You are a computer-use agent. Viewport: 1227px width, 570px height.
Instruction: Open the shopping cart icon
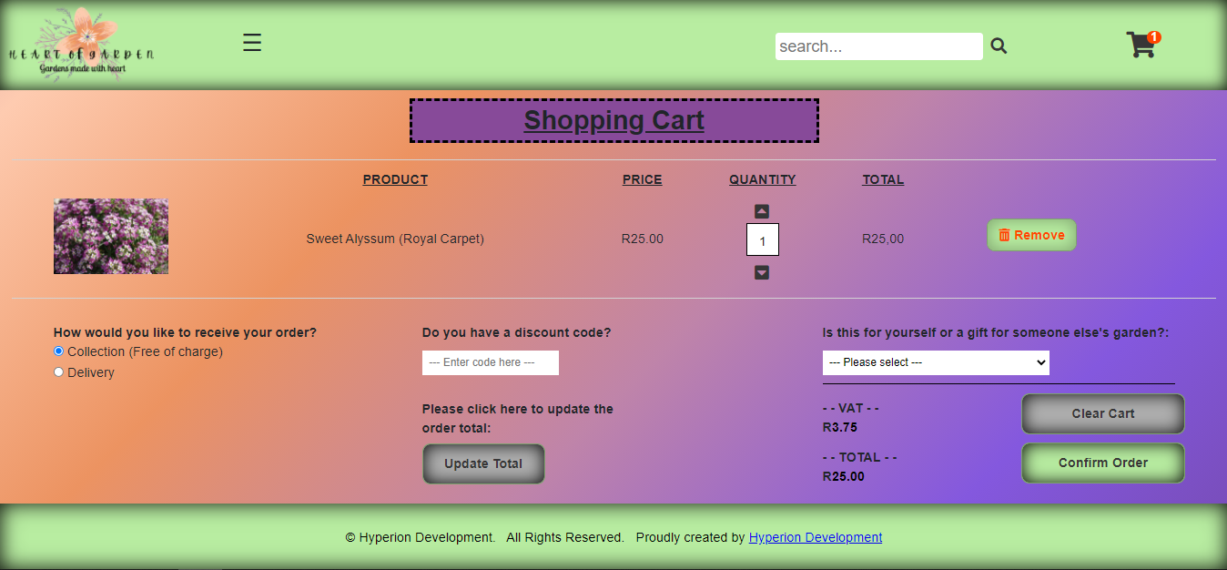(x=1141, y=45)
